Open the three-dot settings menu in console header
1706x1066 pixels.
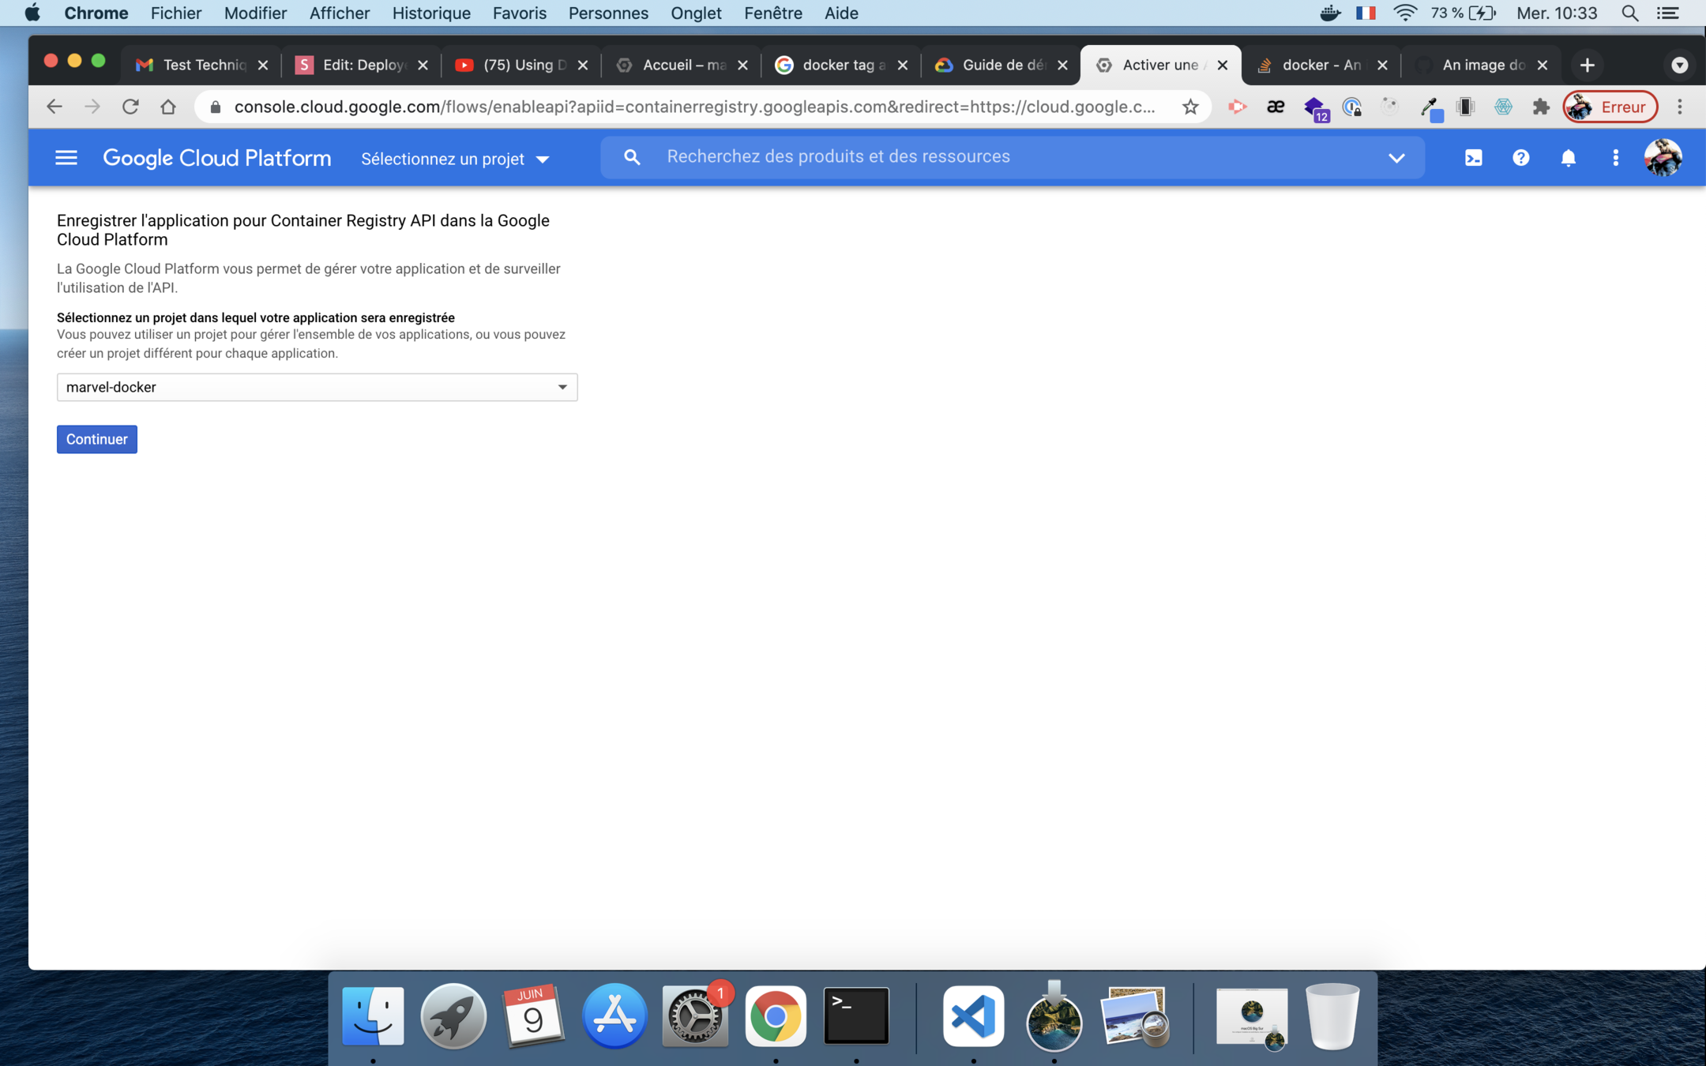[x=1615, y=158]
